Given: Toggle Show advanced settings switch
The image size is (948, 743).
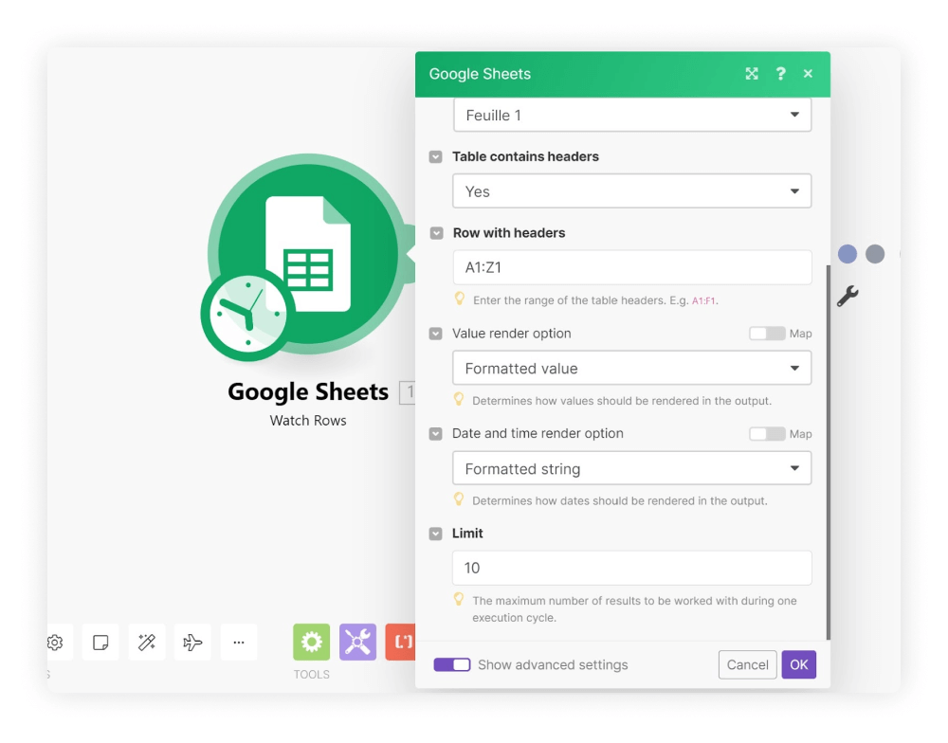Looking at the screenshot, I should pyautogui.click(x=451, y=665).
